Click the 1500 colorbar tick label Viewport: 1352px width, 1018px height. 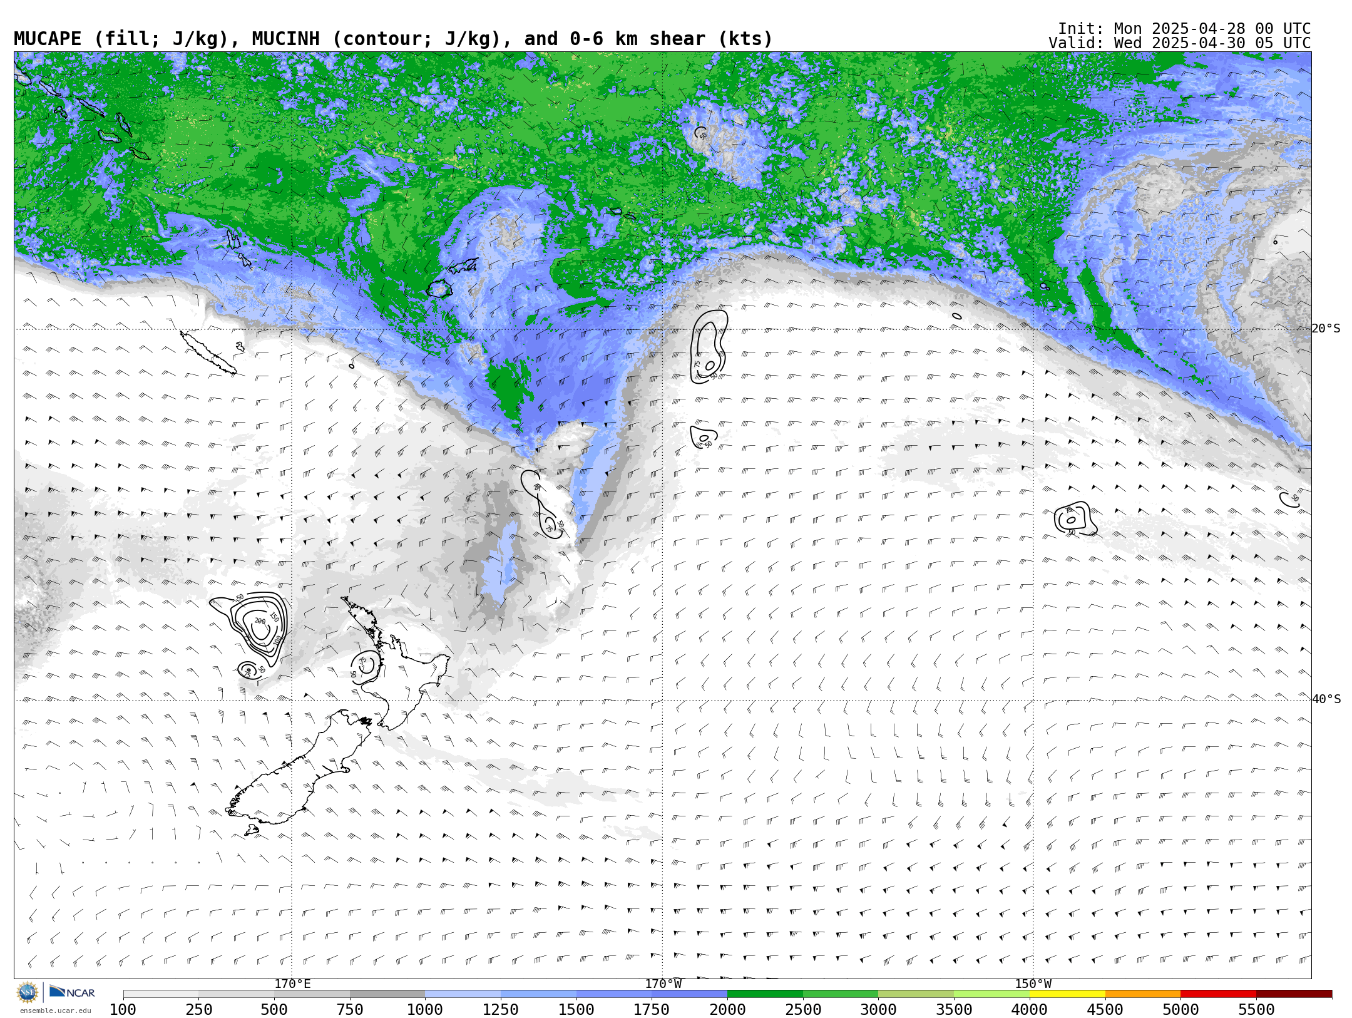pos(576,1010)
